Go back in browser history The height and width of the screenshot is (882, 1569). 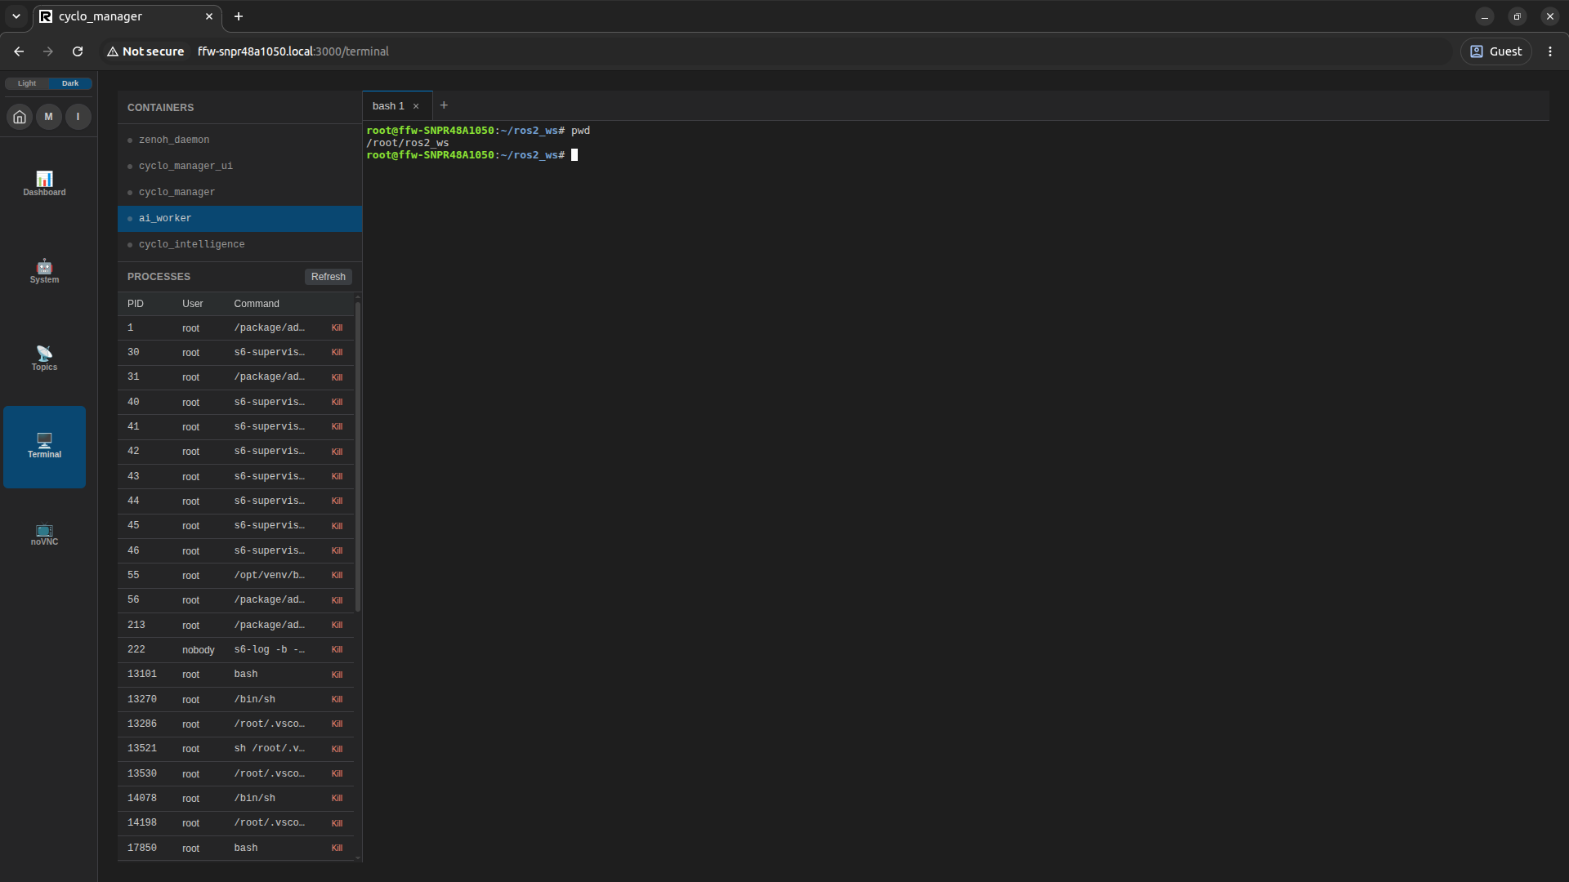click(x=19, y=51)
